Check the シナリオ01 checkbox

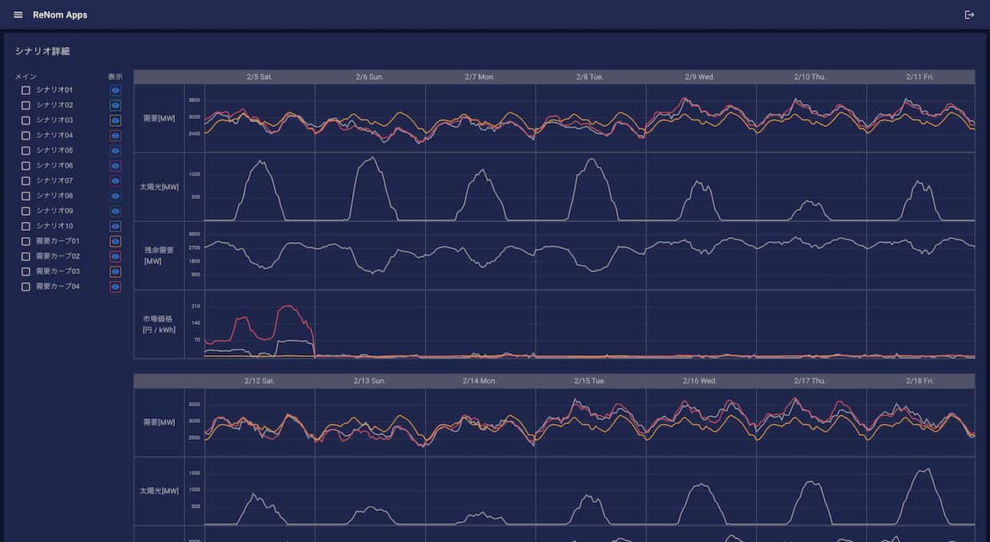point(26,90)
